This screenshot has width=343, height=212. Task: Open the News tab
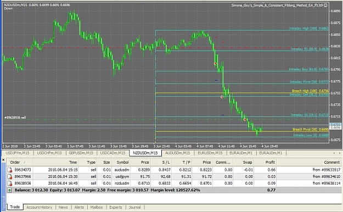pos(63,207)
